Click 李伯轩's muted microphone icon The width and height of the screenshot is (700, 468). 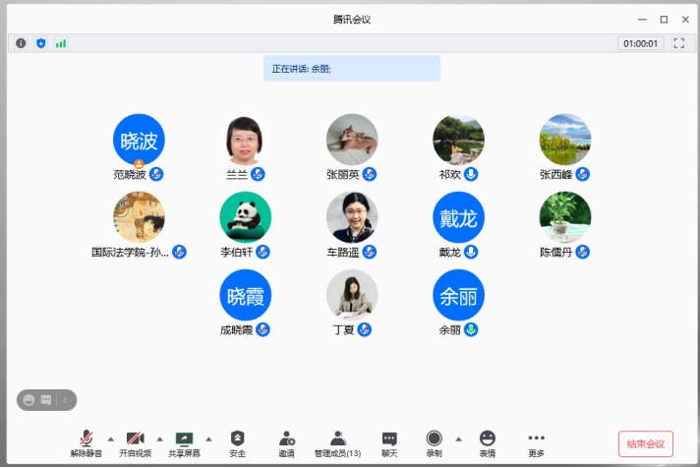pos(262,252)
